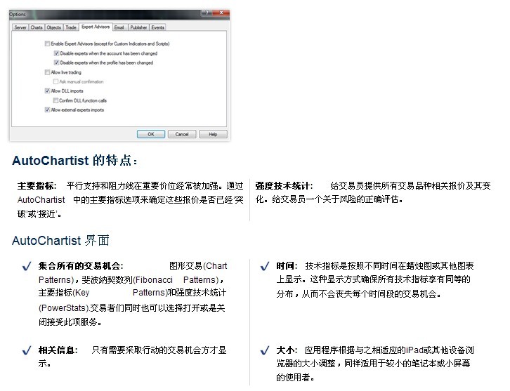This screenshot has width=510, height=391.
Task: Click the checkmark beside 相关信息
Action: pyautogui.click(x=27, y=351)
